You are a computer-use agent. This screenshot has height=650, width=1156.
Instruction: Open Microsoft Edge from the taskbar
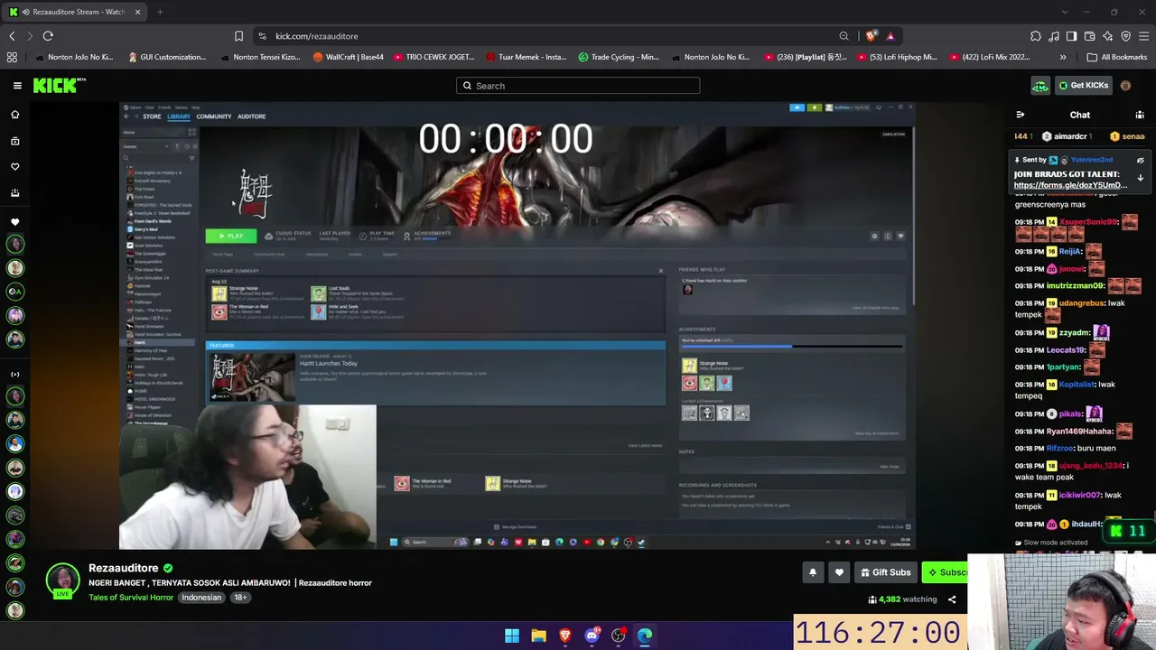click(645, 636)
